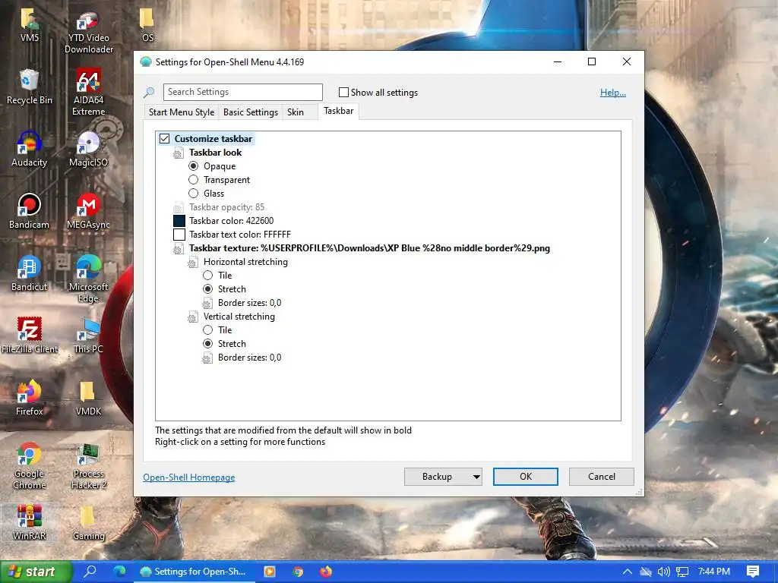Open the notification center icon
The width and height of the screenshot is (778, 583).
click(753, 572)
